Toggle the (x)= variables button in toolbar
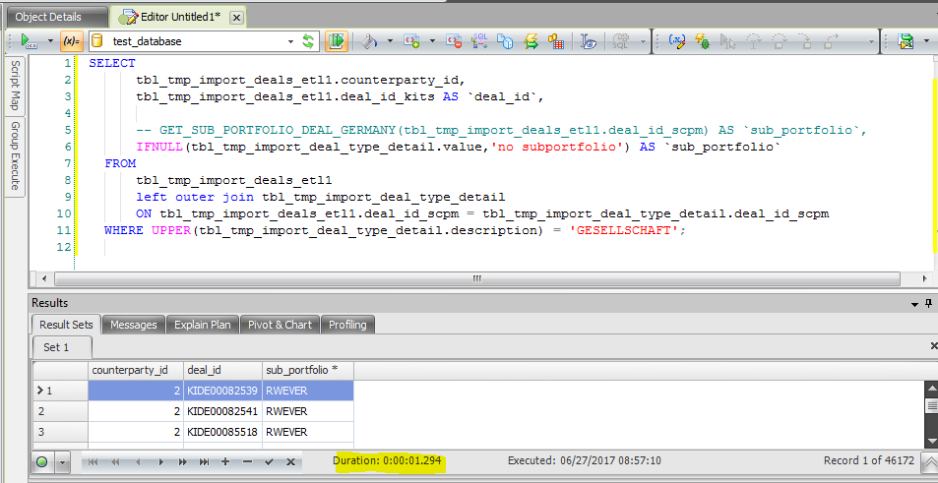The height and width of the screenshot is (483, 938). [71, 41]
